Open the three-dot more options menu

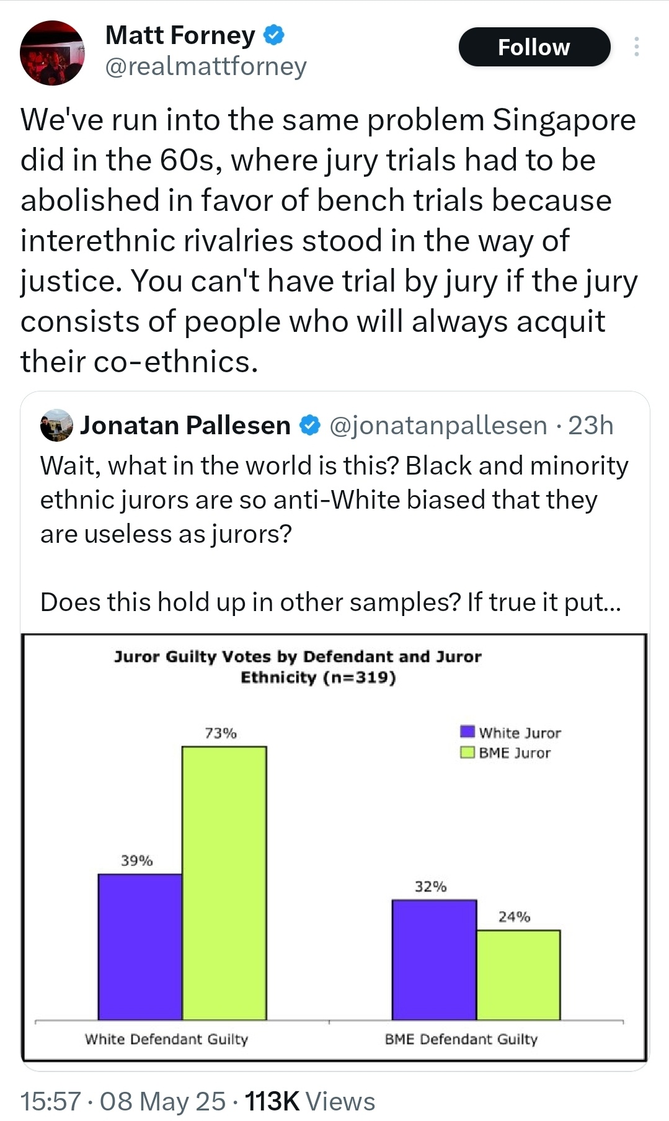coord(636,47)
